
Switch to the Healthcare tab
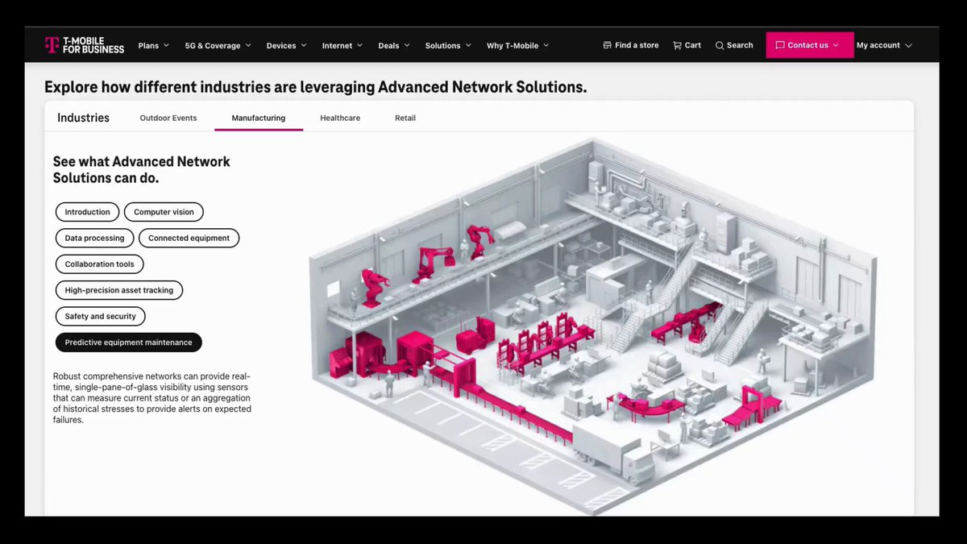tap(340, 118)
